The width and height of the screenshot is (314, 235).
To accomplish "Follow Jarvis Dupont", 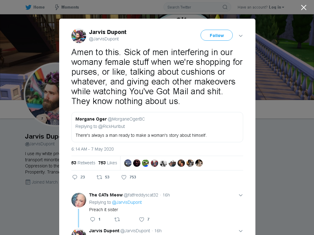I will 216,35.
